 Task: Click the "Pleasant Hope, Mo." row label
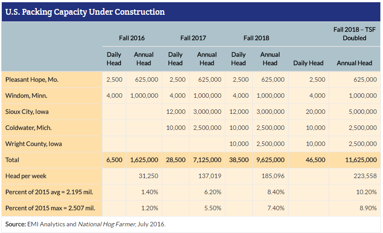coord(32,79)
